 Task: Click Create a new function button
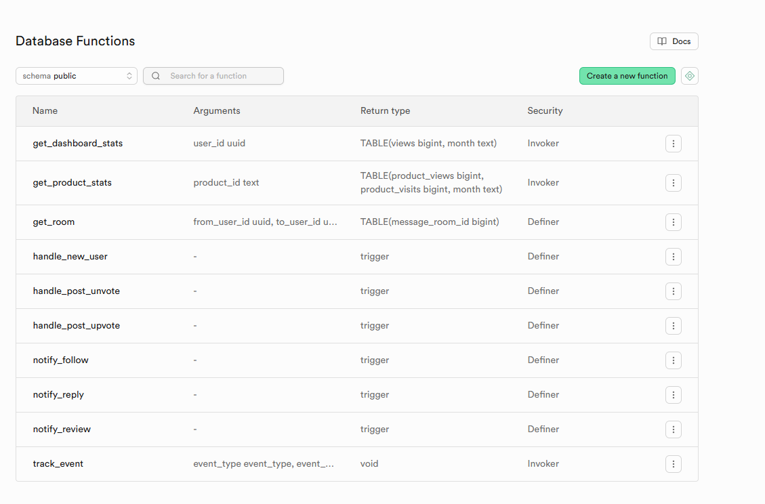coord(627,76)
